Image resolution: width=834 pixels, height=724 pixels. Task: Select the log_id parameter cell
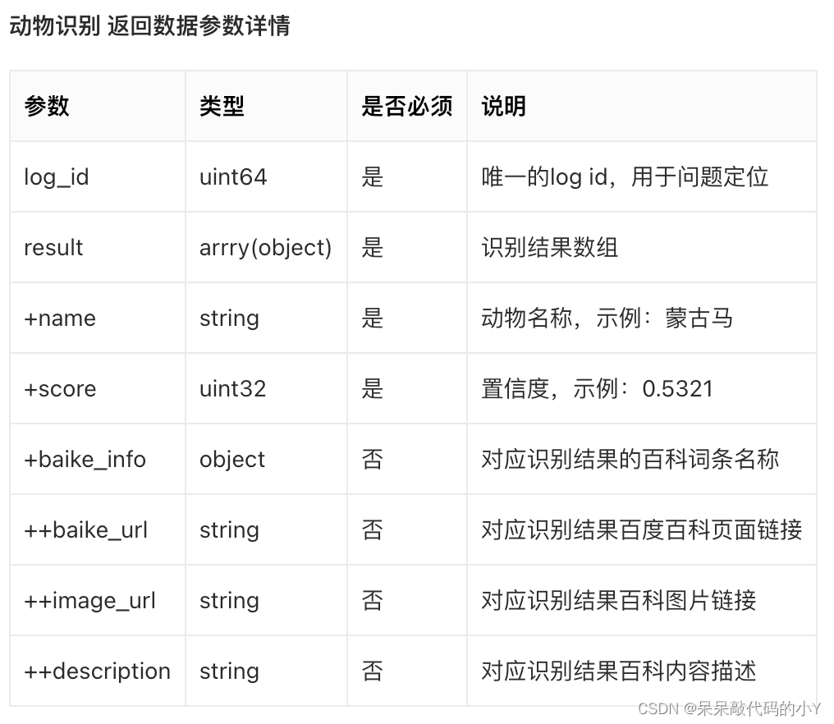click(57, 176)
